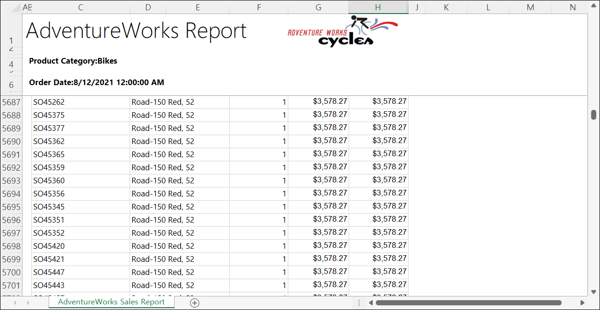The image size is (600, 310).
Task: Click the Product Category:Bikes cell
Action: point(73,61)
